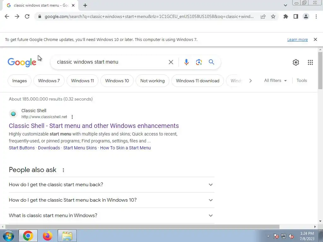Open the network tray icon
The image size is (323, 242).
tap(284, 236)
